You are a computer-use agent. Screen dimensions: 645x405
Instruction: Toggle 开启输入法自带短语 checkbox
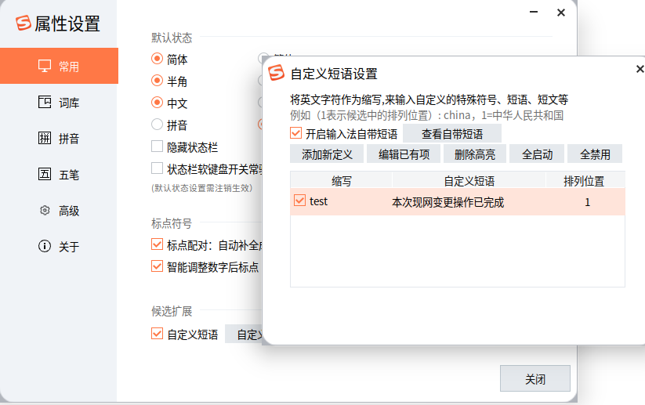pos(295,133)
